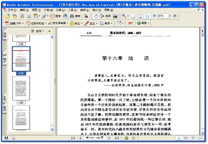208x144 pixels.
Task: Open the 注释 (Comments) menu
Action: coord(60,10)
